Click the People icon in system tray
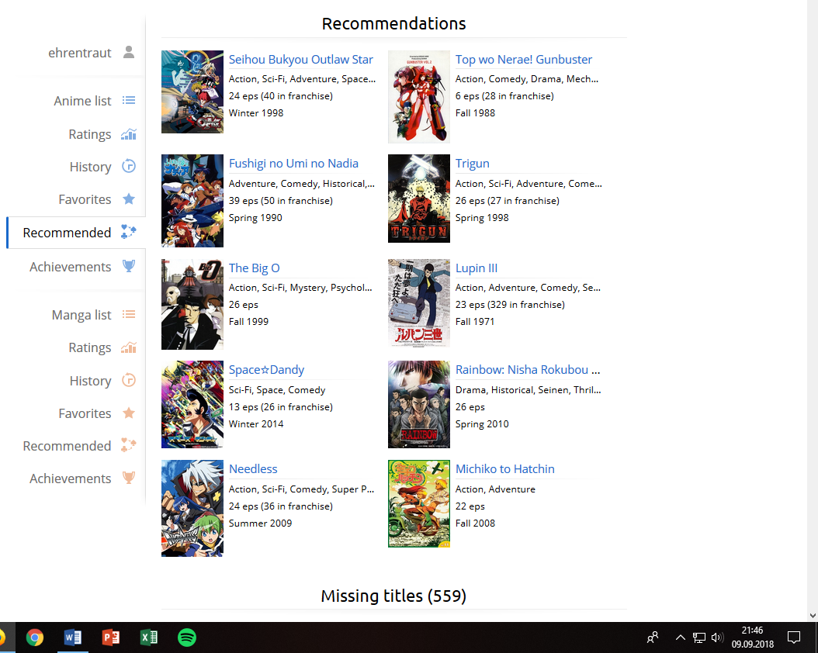This screenshot has width=818, height=653. (653, 637)
